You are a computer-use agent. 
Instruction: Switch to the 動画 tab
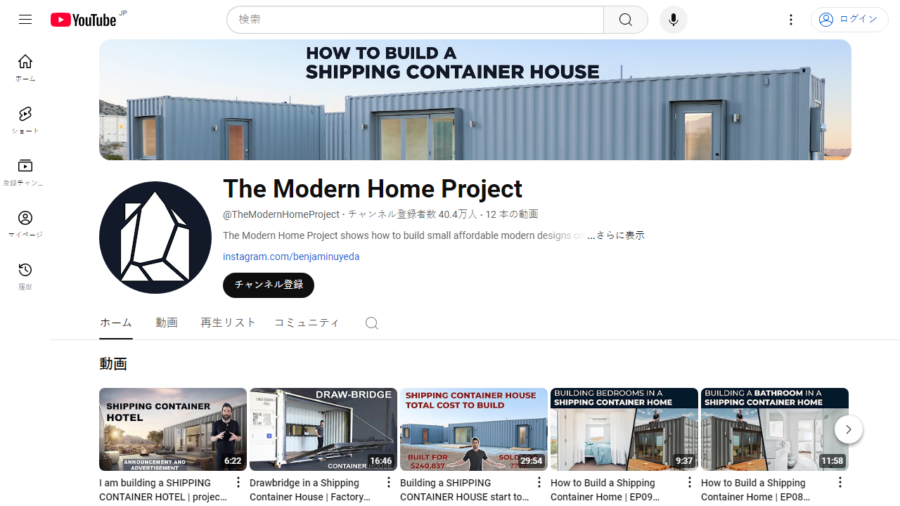click(167, 323)
